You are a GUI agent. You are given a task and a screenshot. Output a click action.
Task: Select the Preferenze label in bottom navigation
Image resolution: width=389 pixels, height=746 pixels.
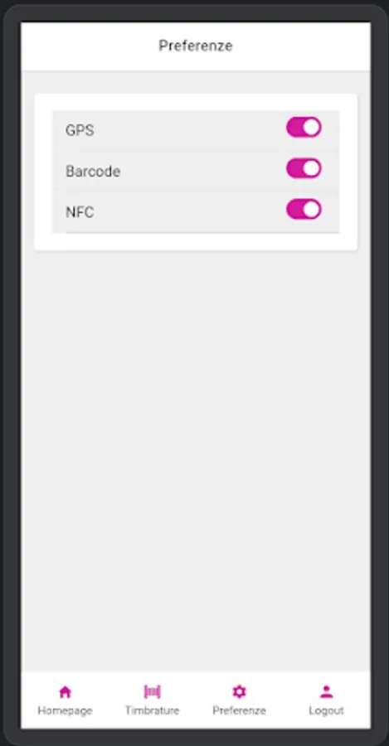[239, 710]
